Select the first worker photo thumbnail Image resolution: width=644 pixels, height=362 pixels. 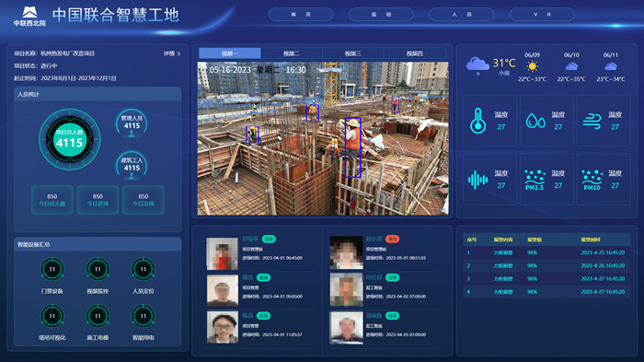point(223,254)
